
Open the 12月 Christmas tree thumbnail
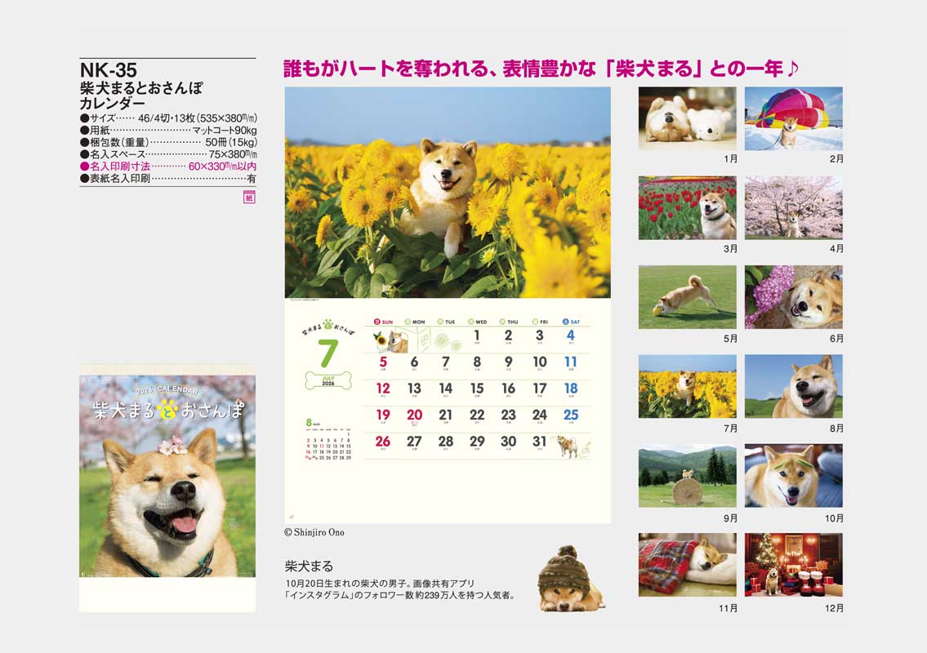click(793, 565)
